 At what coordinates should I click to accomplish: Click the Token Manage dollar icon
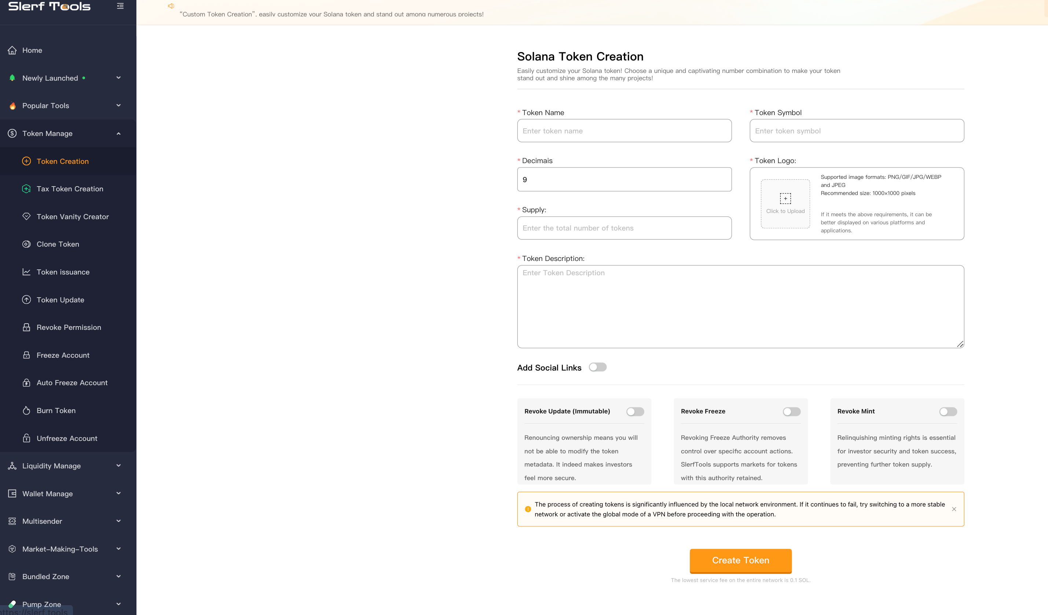[x=12, y=133]
